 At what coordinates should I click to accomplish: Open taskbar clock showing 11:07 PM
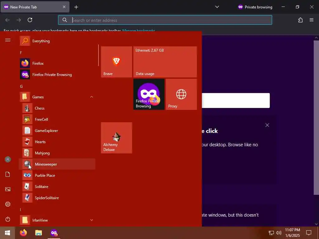tap(292, 233)
